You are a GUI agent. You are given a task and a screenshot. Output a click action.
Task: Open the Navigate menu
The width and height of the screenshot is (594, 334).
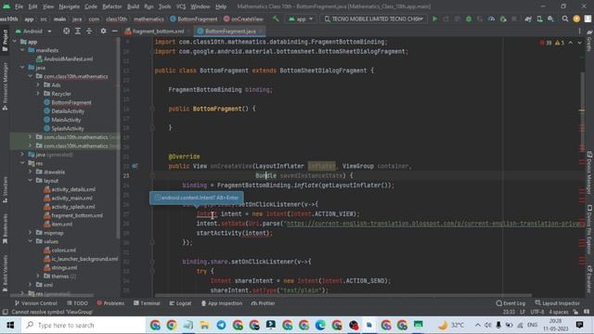(70, 6)
